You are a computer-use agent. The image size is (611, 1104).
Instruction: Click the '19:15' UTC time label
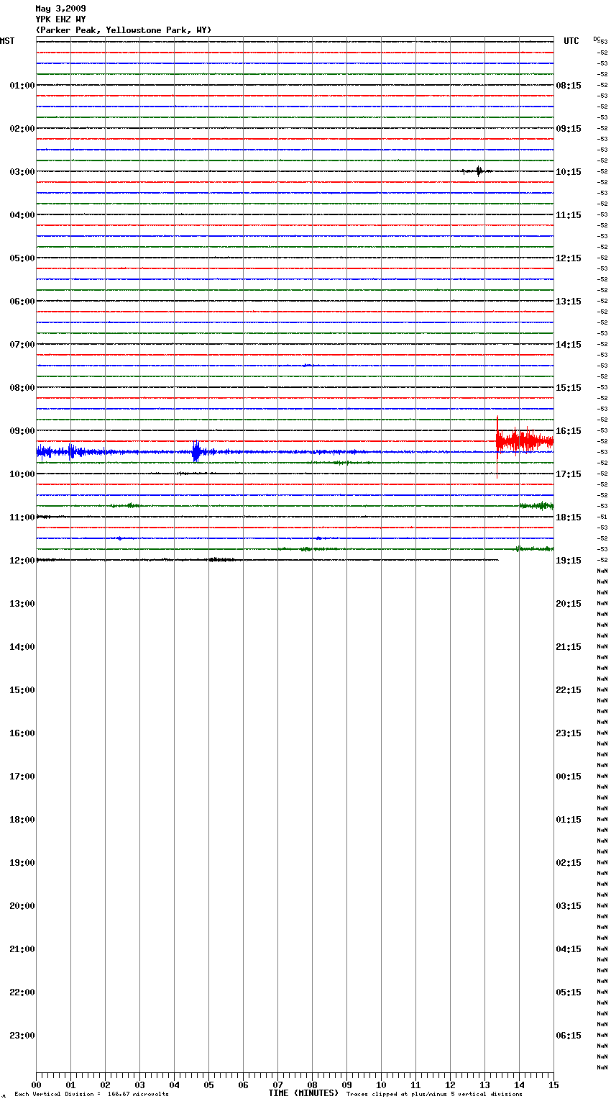click(x=569, y=561)
